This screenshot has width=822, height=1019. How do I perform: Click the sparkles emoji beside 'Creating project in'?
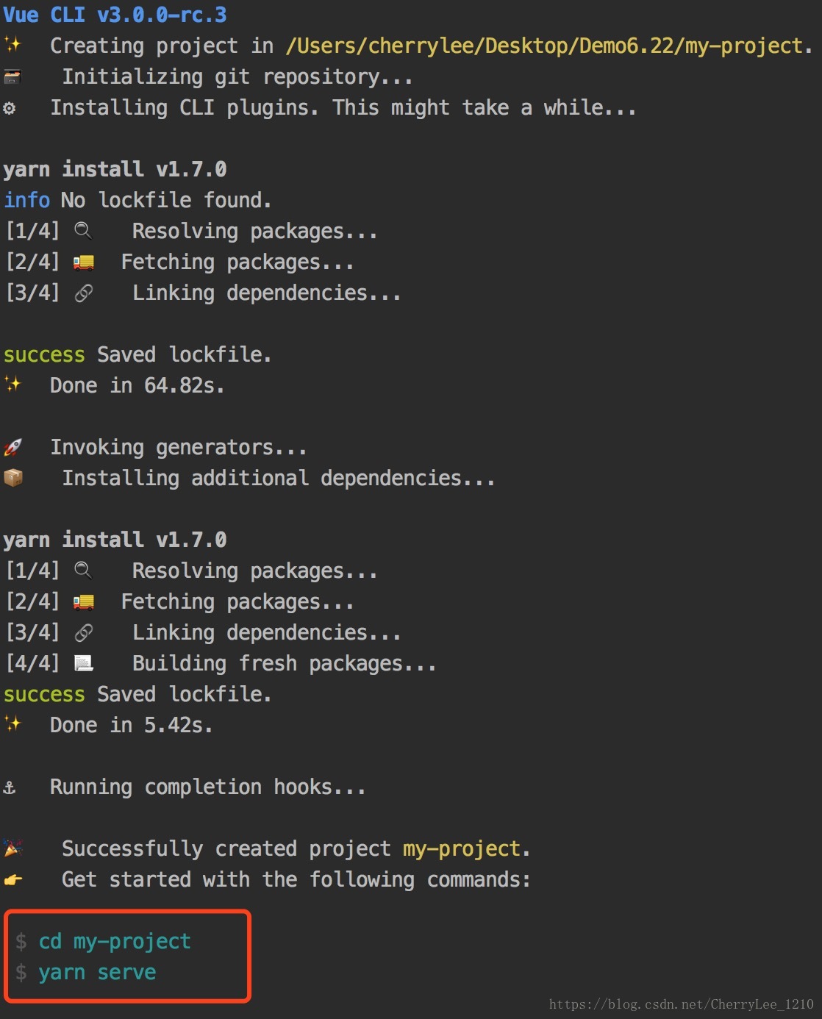click(13, 45)
